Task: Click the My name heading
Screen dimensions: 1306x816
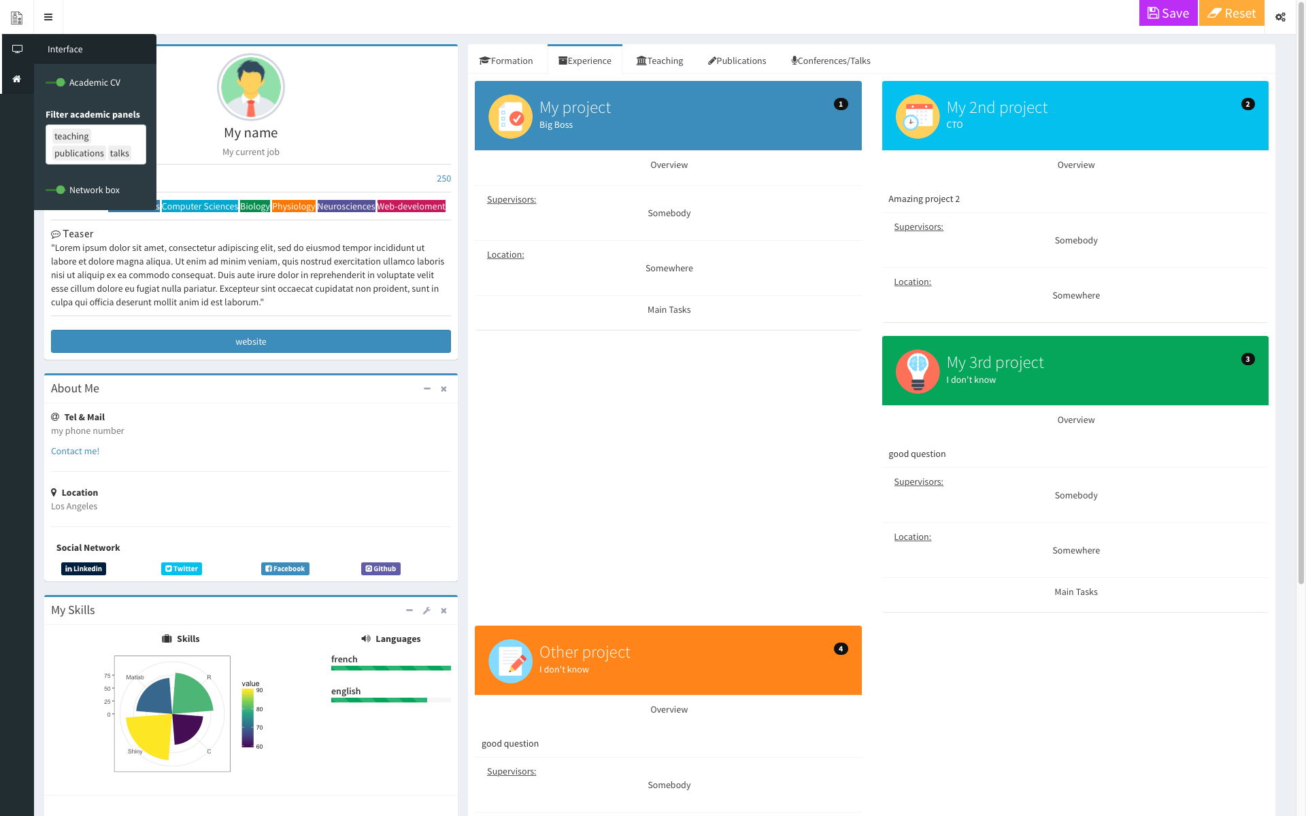Action: (x=251, y=133)
